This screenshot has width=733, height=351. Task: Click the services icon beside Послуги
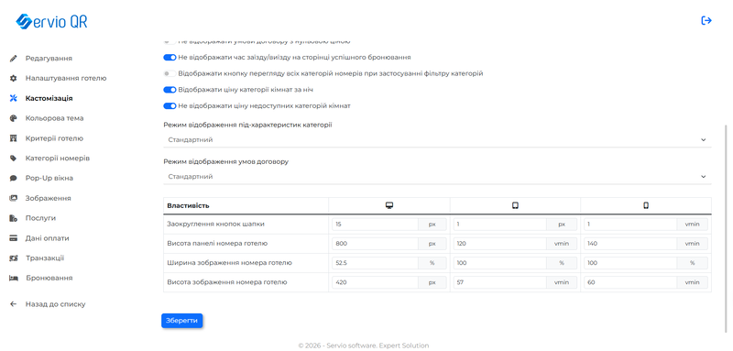13,218
